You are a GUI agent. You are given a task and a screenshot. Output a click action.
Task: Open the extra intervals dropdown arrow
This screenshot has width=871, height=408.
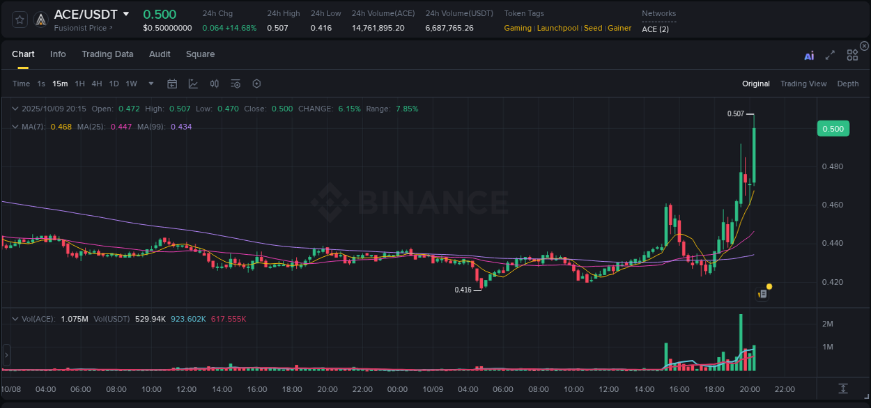point(150,84)
